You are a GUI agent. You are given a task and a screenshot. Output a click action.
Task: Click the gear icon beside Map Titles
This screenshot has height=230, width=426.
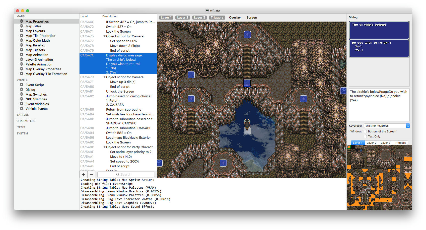[x=22, y=26]
